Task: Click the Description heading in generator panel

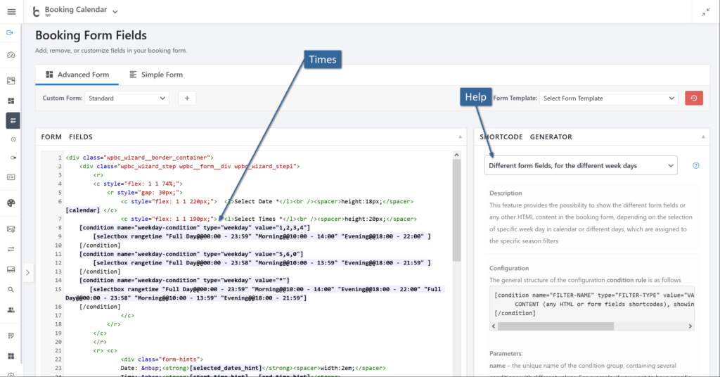Action: pos(506,193)
